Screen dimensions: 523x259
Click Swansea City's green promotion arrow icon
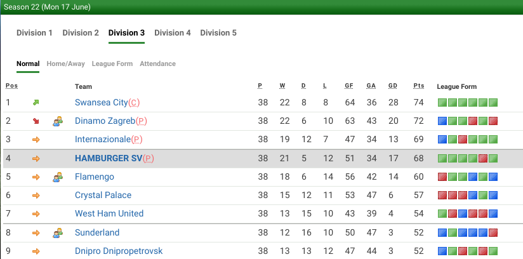click(36, 103)
